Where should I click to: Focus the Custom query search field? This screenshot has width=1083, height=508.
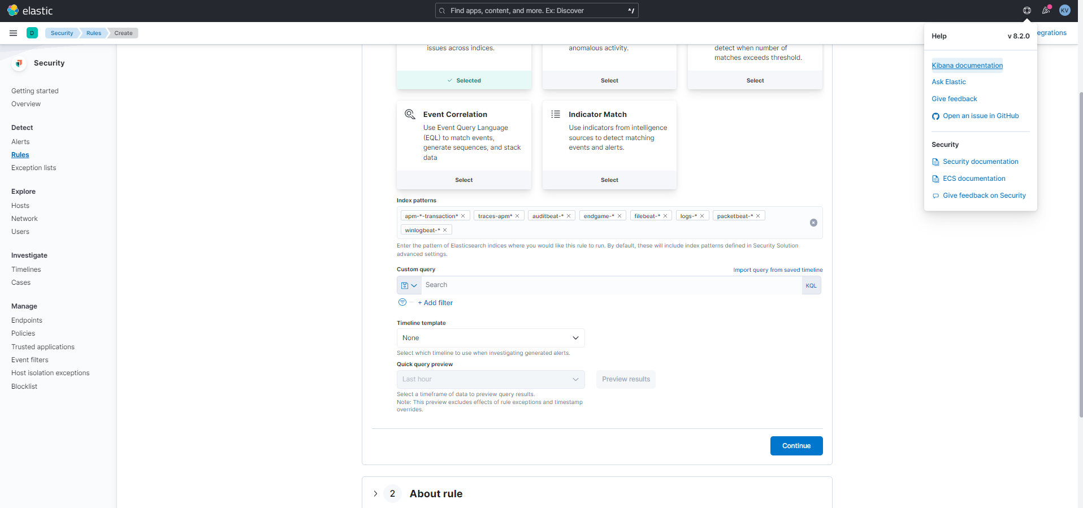(x=612, y=285)
